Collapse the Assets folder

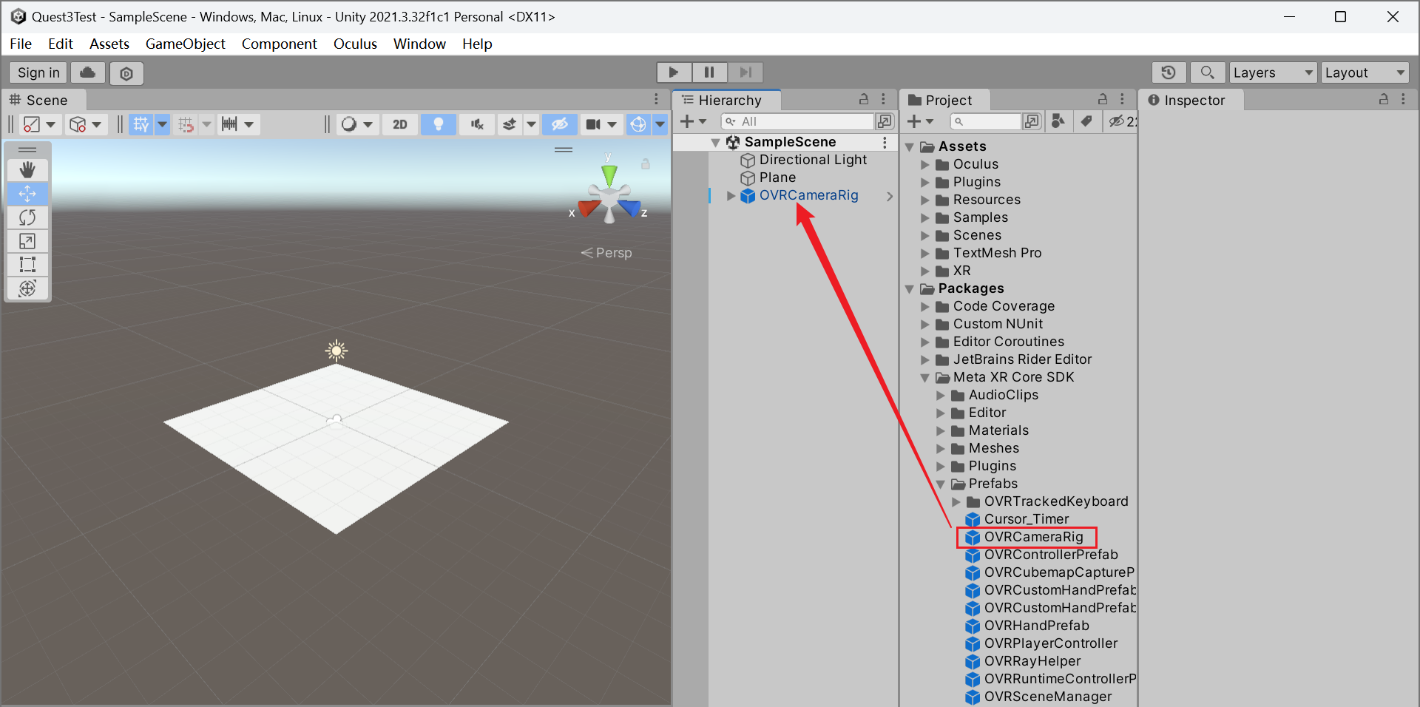click(910, 147)
